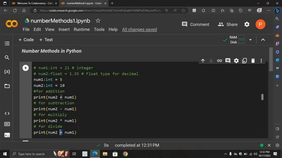Click the Colab CO logo
Viewport: 282px width, 158px height.
(x=12, y=24)
